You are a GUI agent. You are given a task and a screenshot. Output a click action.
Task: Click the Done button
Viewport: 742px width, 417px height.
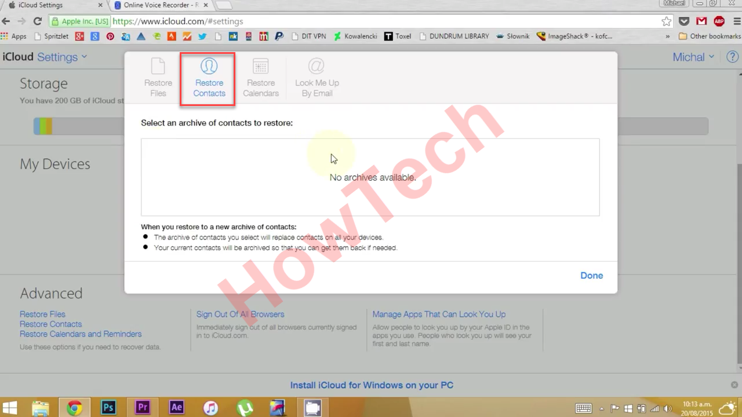point(592,276)
